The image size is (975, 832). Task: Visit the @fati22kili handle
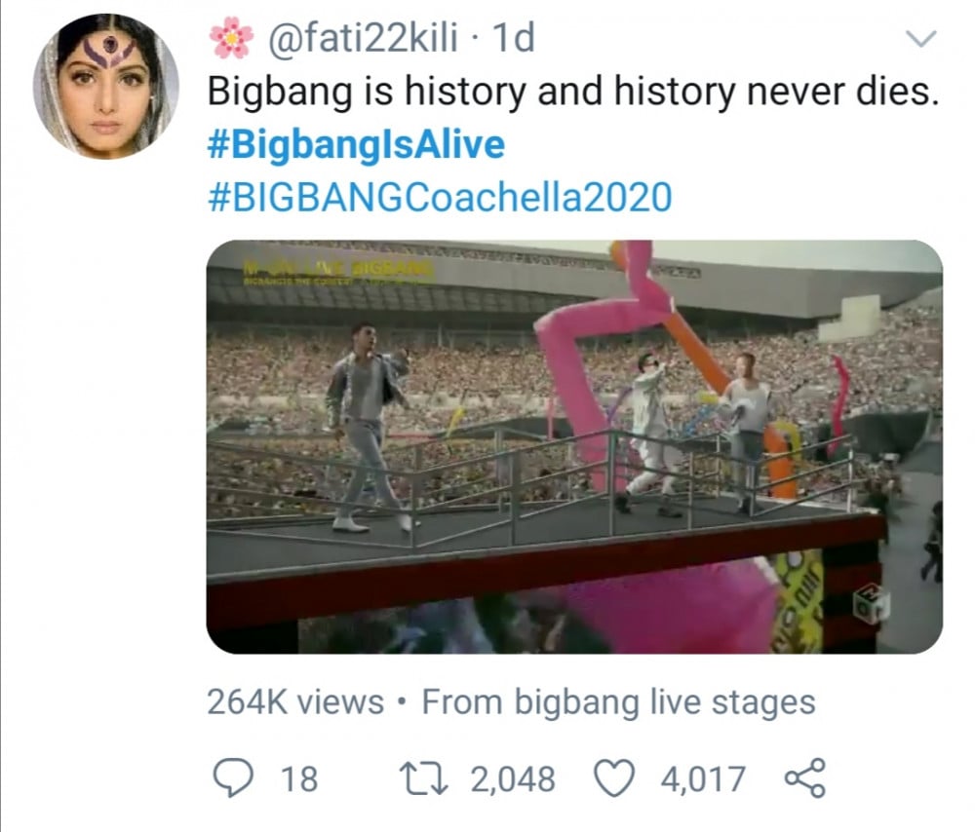click(x=363, y=38)
